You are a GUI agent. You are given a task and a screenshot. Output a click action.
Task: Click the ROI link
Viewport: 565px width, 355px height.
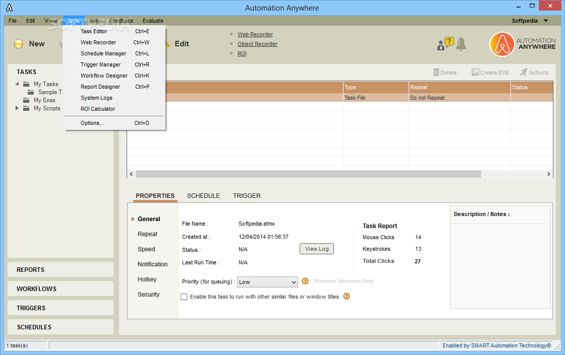[x=242, y=53]
